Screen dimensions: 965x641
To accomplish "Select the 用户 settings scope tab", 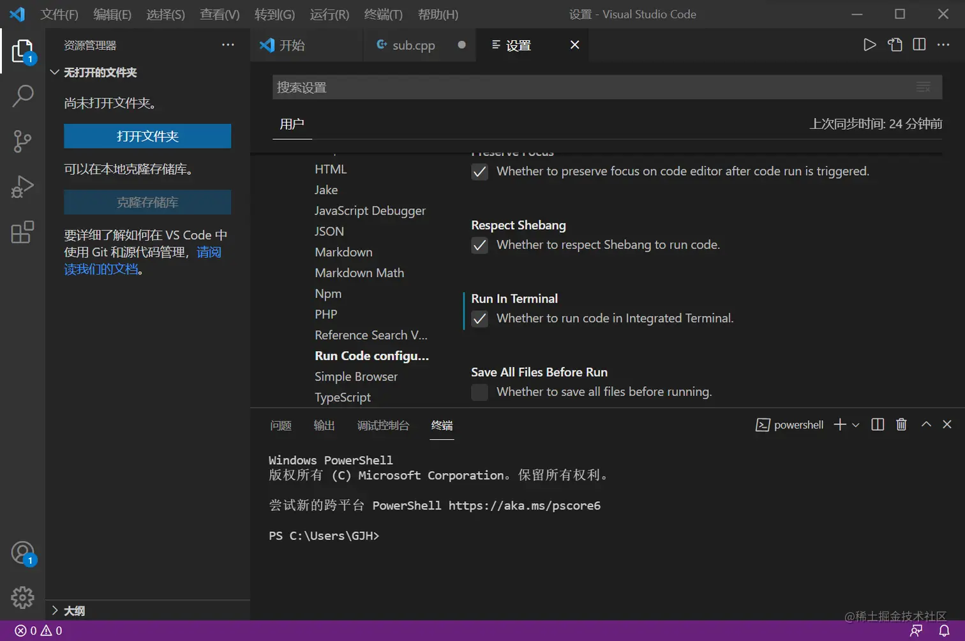I will [292, 124].
